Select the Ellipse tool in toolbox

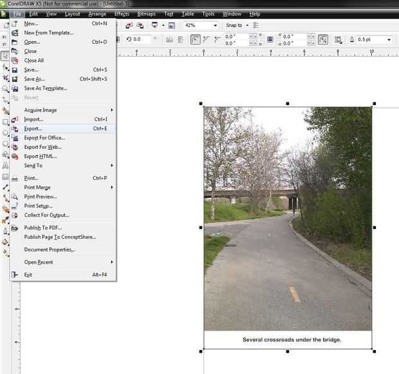coord(5,133)
